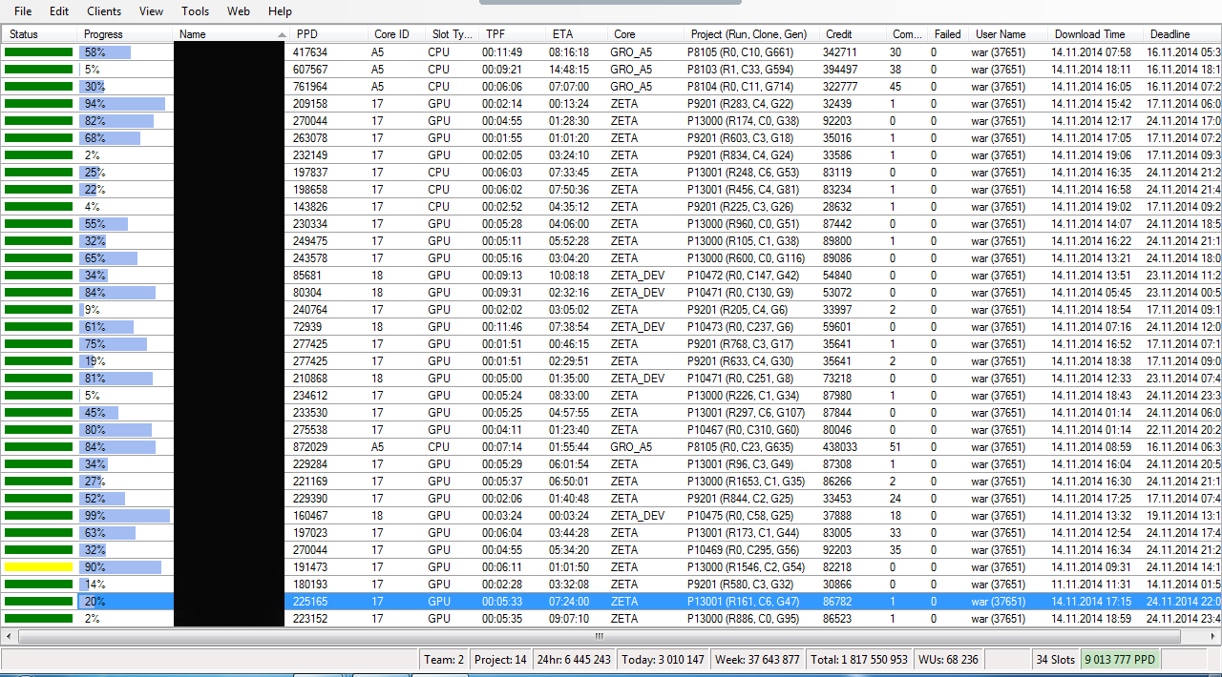Click project P13000 (R174, C0, G38)
Screen dimensions: 1222x677
(x=744, y=121)
